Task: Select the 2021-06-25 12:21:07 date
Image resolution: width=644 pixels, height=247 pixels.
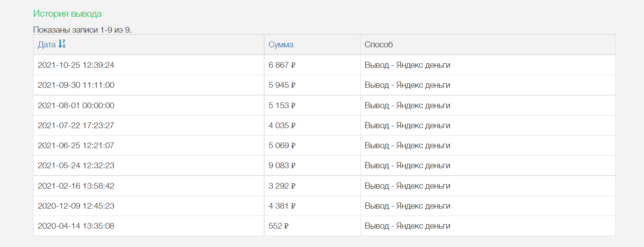Action: 76,145
